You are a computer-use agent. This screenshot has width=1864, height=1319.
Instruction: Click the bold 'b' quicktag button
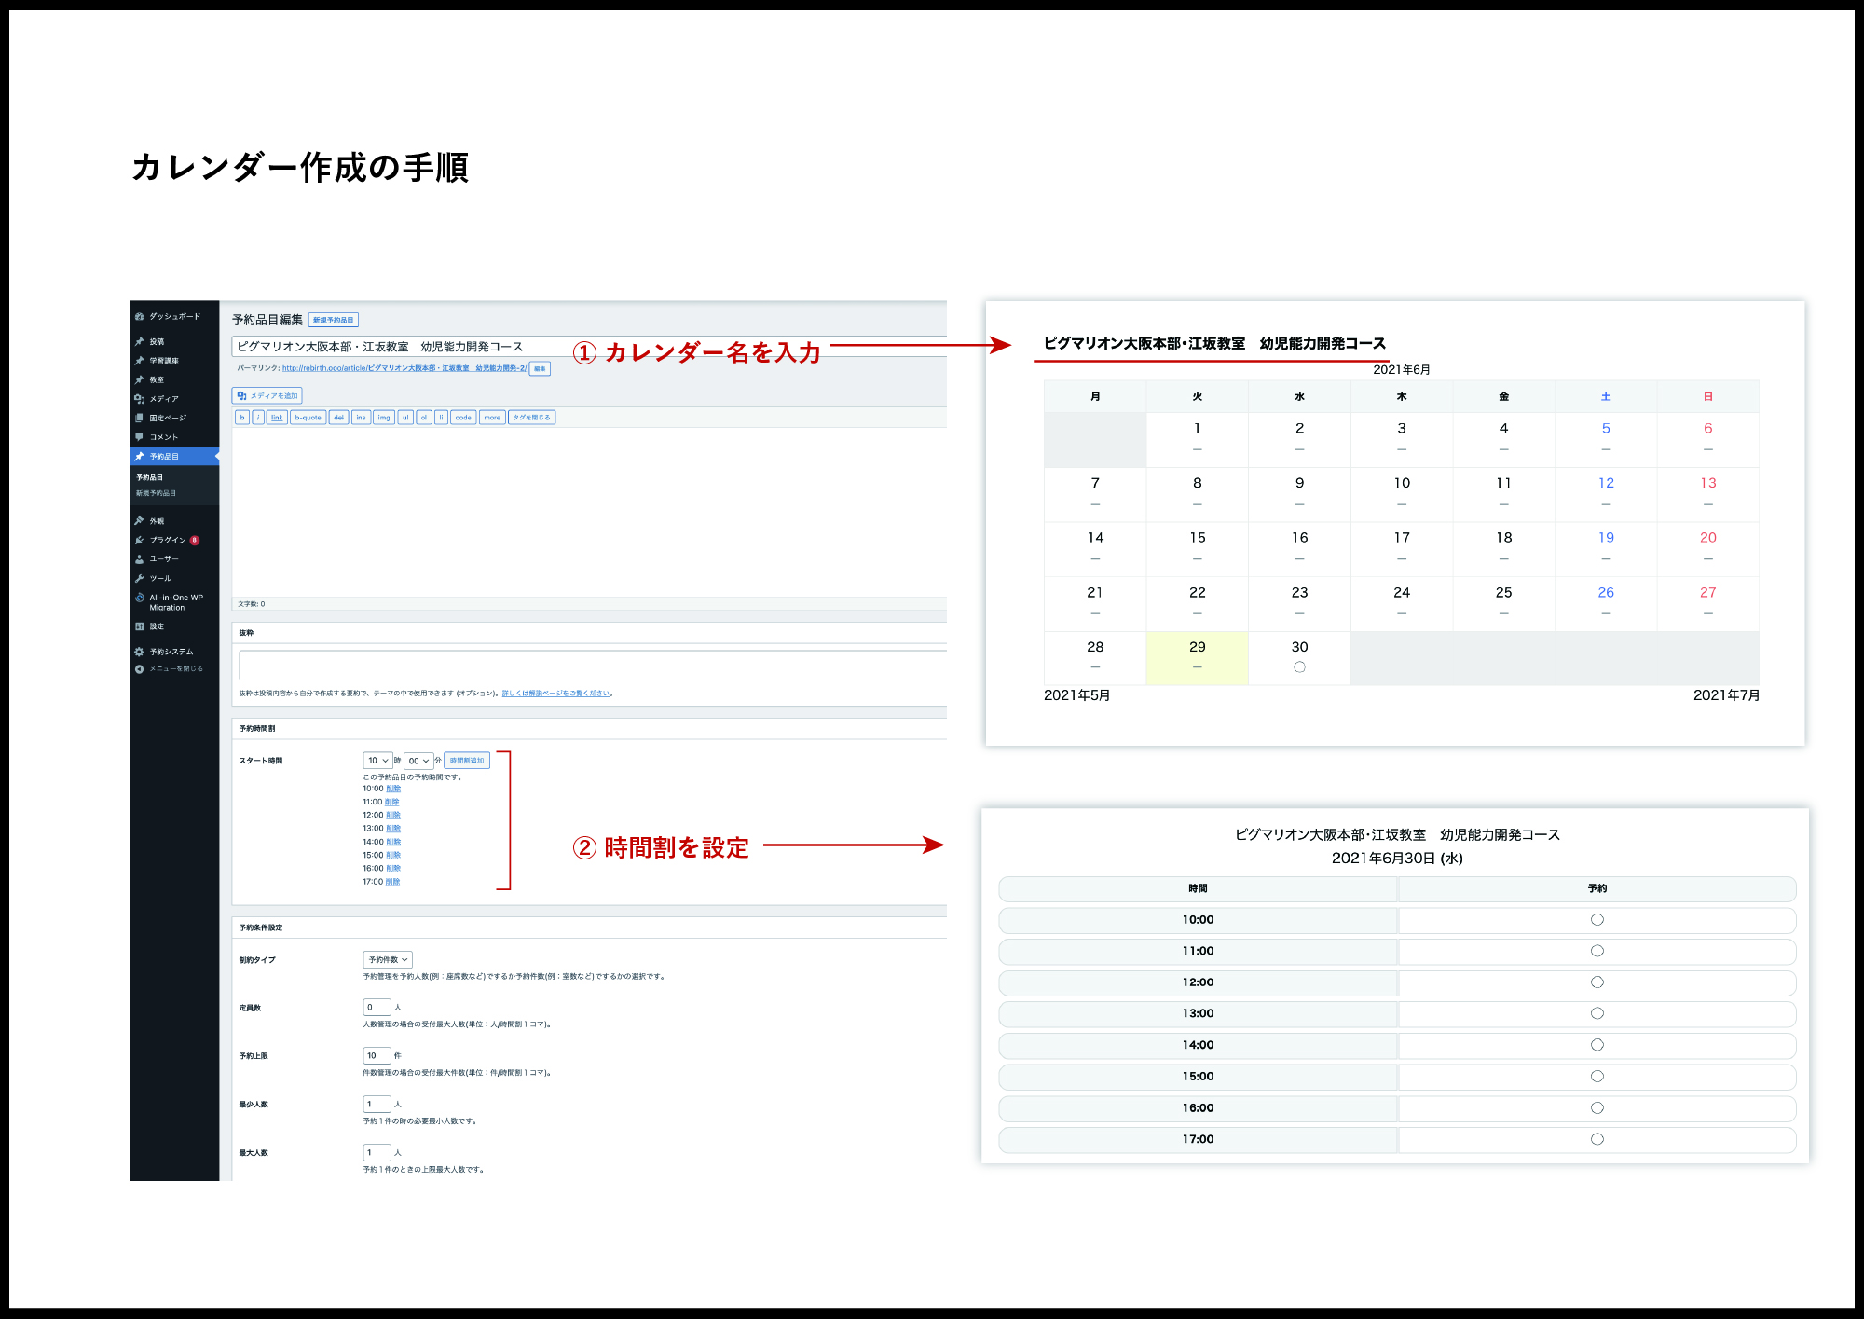(x=242, y=418)
